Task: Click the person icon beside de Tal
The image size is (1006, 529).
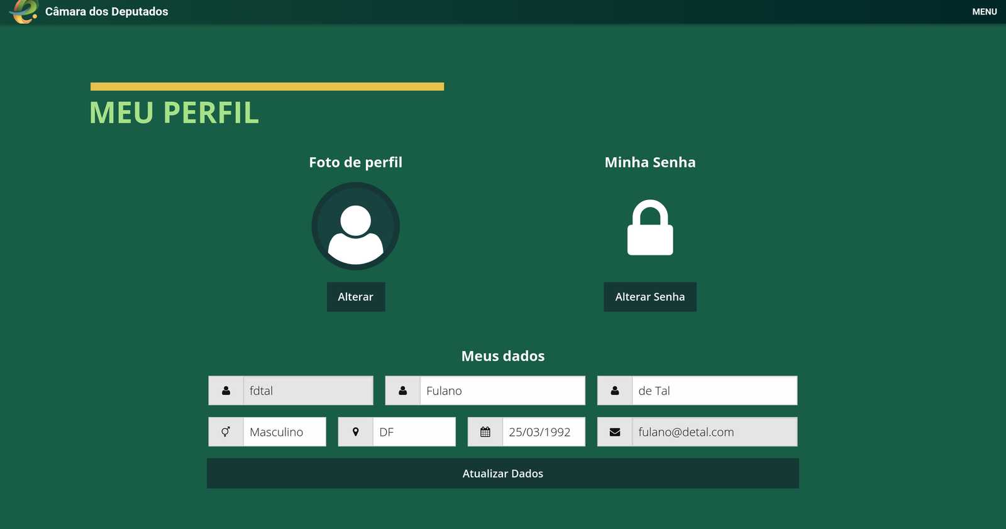Action: coord(614,391)
